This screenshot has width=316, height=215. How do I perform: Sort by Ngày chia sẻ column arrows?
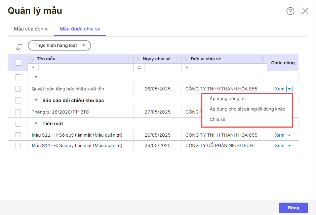[x=177, y=59]
